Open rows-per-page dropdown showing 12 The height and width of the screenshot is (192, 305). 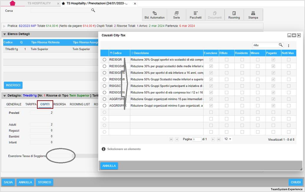[228, 139]
